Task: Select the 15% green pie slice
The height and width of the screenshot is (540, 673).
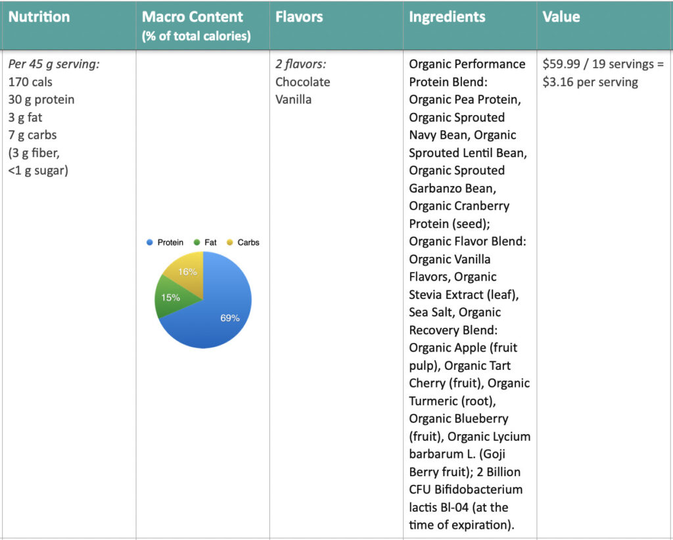Action: point(171,297)
